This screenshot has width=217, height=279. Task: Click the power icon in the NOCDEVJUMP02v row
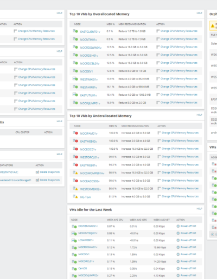click(x=178, y=275)
